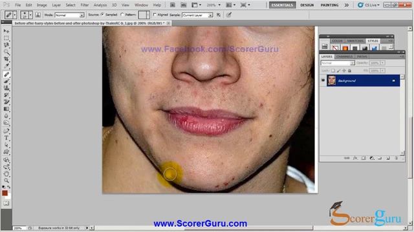Select the Horizontal Type tool

(x=6, y=138)
